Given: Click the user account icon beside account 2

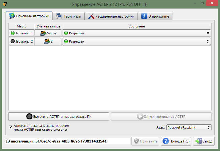Looking at the screenshot, I should (47, 41).
